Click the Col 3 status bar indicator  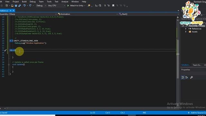pyautogui.click(x=108, y=113)
